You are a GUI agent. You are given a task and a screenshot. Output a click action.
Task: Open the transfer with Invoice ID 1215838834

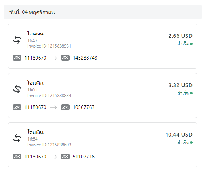click(103, 96)
